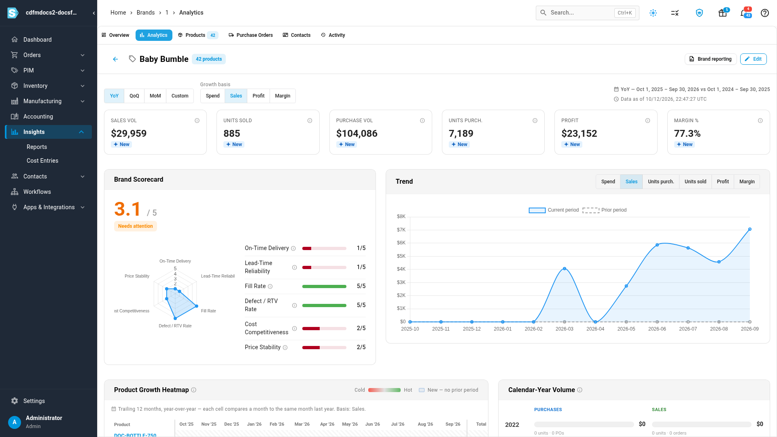Switch to the Purchase Orders tab
Screen dimensions: 777x437
[x=251, y=35]
